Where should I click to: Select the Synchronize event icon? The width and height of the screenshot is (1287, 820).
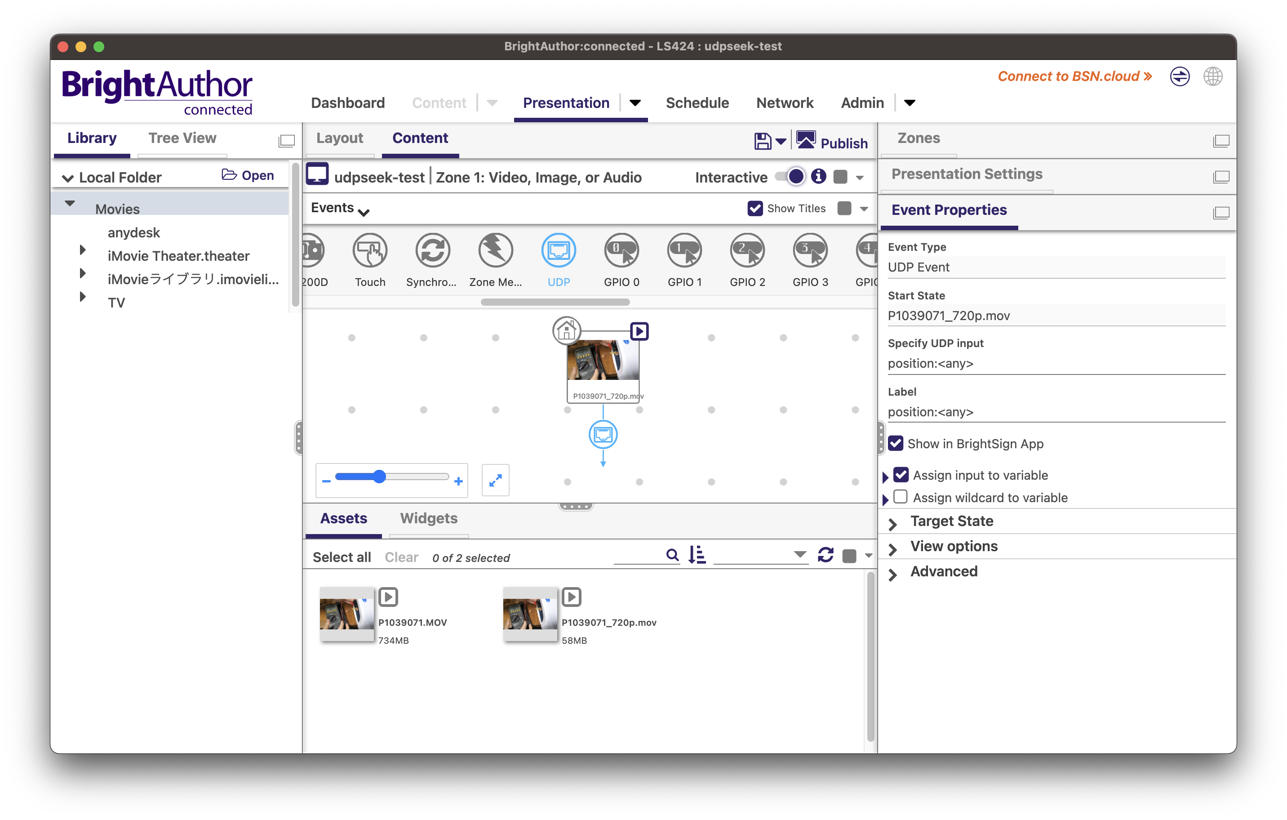point(432,251)
